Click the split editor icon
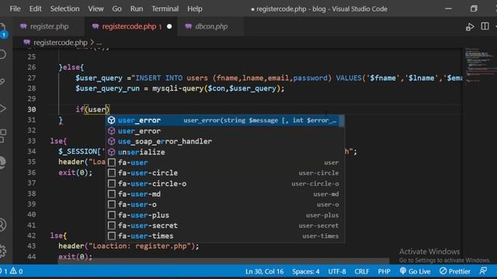497x279 pixels. coord(485,26)
